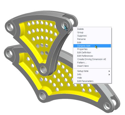The height and width of the screenshot is (115, 125).
Task: Expand the Setup Note submenu arrow
Action: click(109, 71)
